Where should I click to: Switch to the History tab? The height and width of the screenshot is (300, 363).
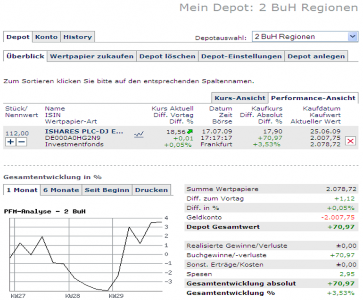[x=78, y=37]
